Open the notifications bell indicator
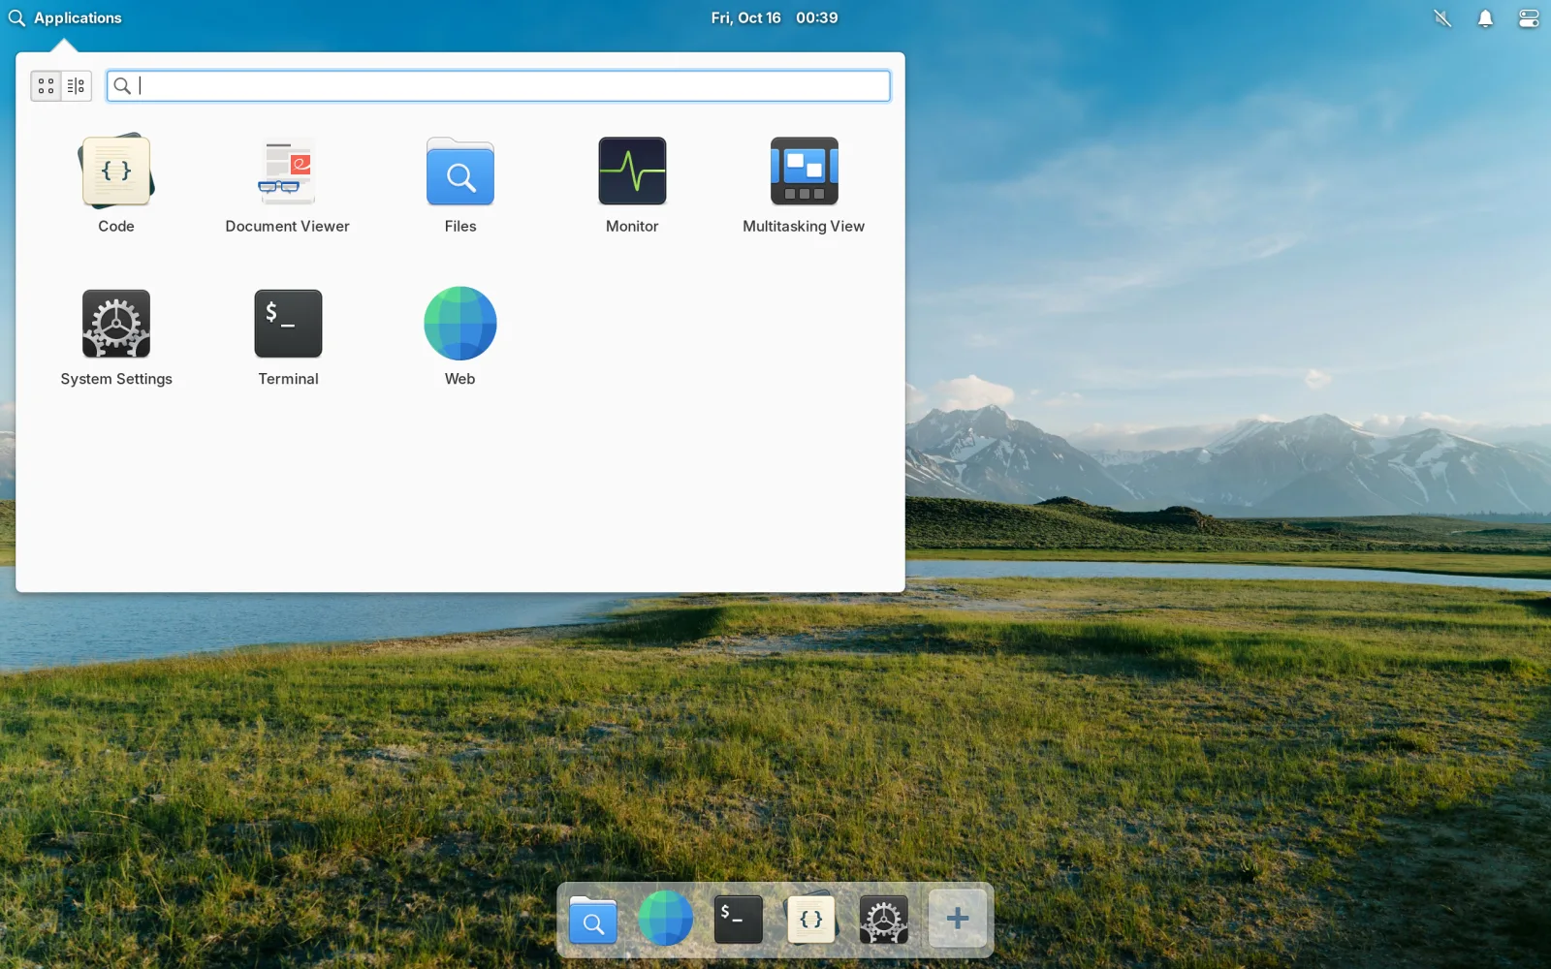The image size is (1551, 969). [1485, 18]
